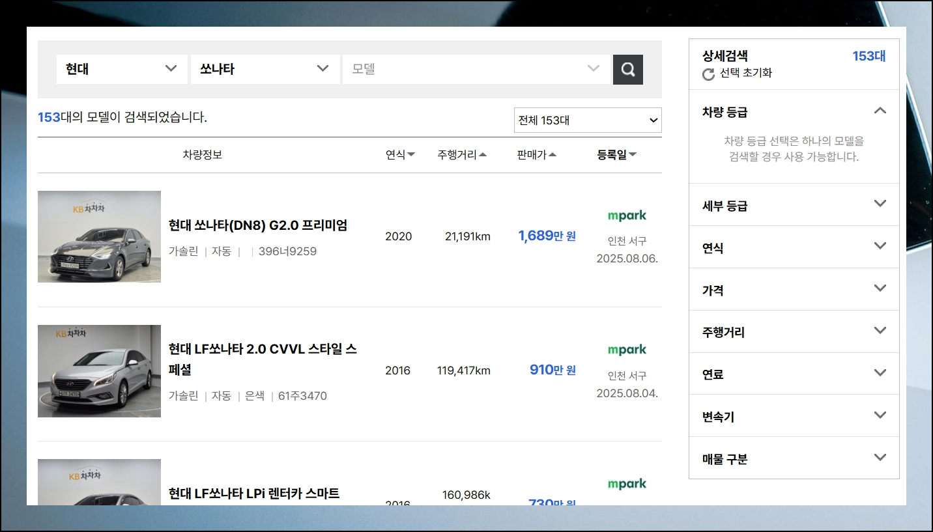The height and width of the screenshot is (532, 933).
Task: Click the 21,191km mileage value
Action: (468, 236)
